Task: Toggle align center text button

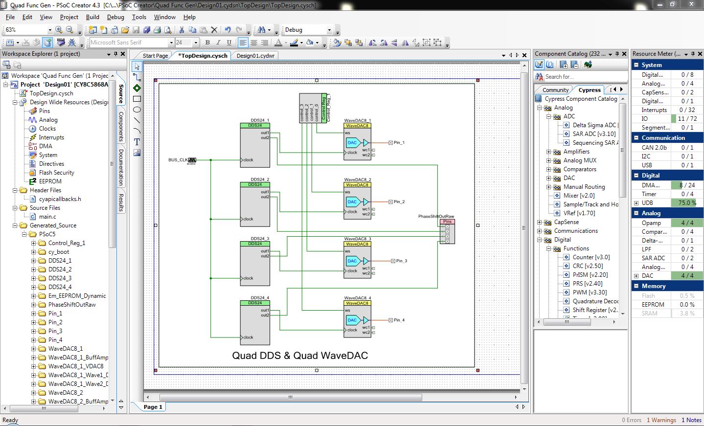Action: 254,43
